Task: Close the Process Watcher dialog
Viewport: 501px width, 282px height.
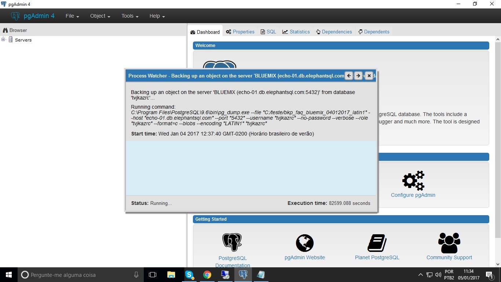Action: (369, 76)
